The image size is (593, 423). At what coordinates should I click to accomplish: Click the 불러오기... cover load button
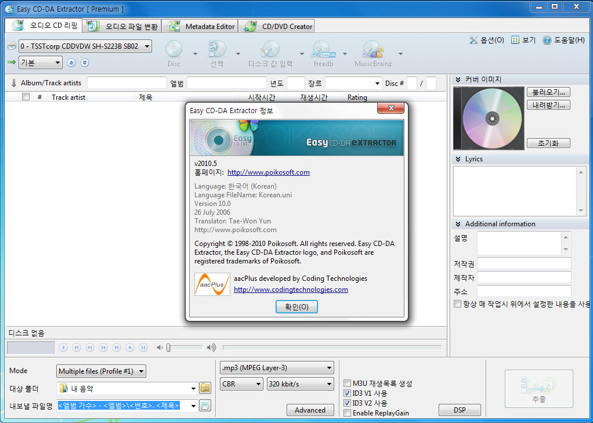click(548, 92)
